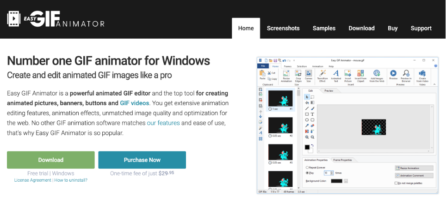Click the zoom out magnifier tool
The height and width of the screenshot is (202, 446).
(x=312, y=137)
